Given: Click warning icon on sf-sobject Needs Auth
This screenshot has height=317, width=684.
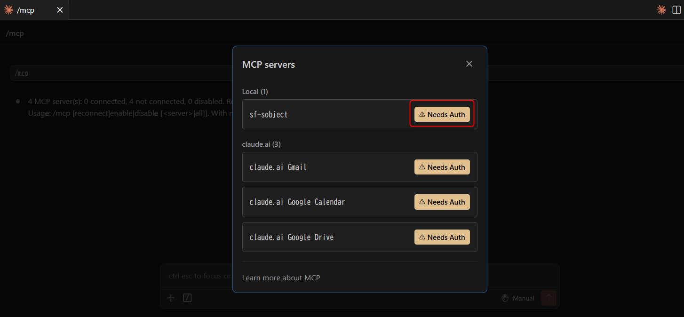Looking at the screenshot, I should tap(422, 114).
